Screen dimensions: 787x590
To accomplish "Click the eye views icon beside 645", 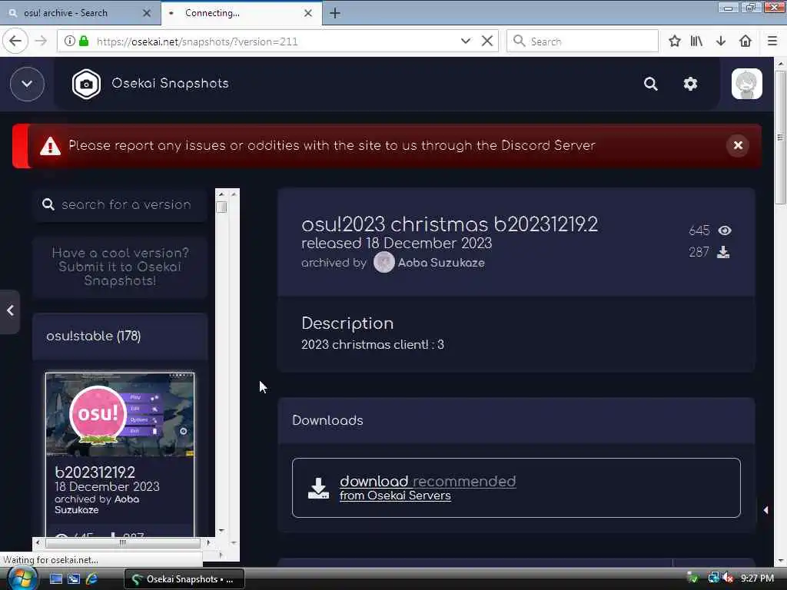I will pos(724,230).
